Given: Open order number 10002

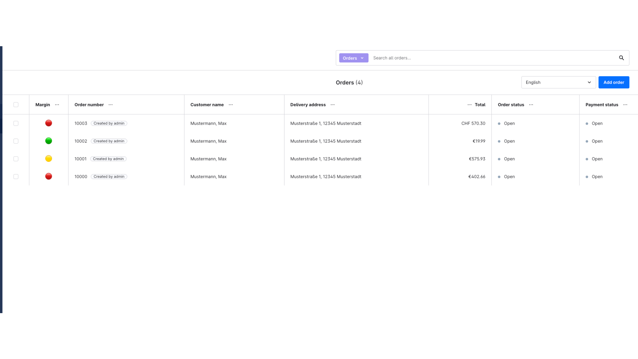Looking at the screenshot, I should click(81, 141).
